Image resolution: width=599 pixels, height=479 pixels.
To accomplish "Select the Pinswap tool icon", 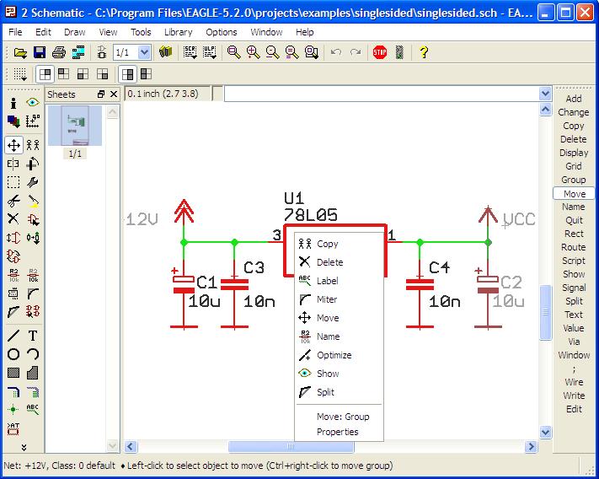I will pyautogui.click(x=13, y=238).
